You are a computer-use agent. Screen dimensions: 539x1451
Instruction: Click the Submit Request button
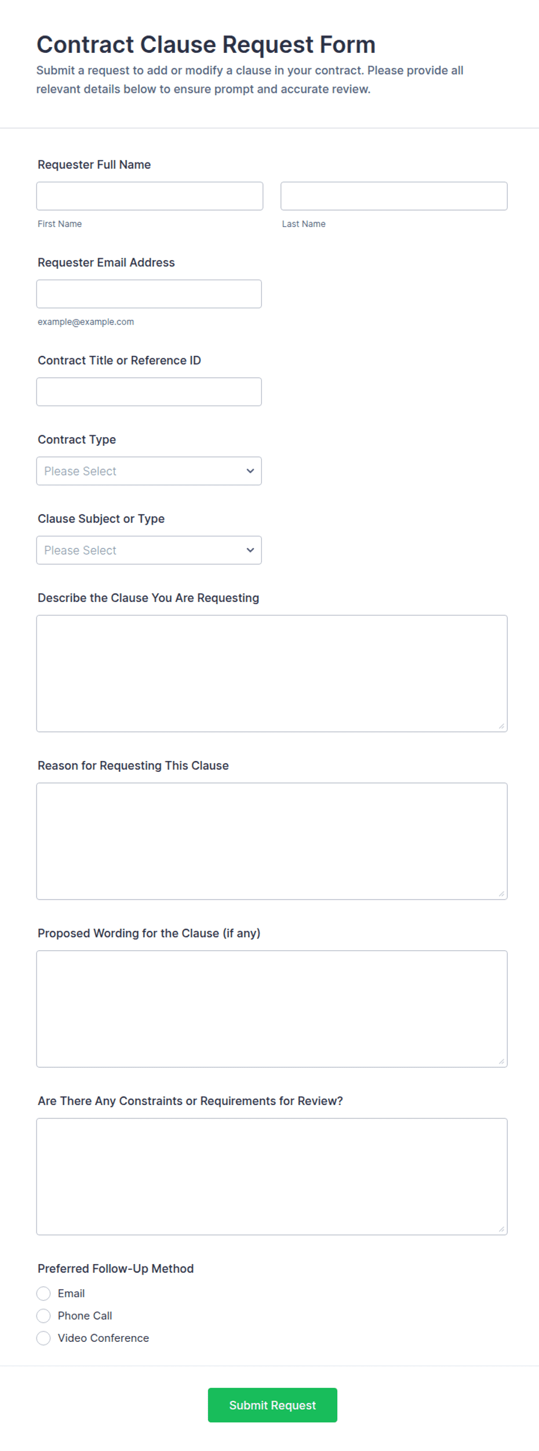[x=272, y=1405]
